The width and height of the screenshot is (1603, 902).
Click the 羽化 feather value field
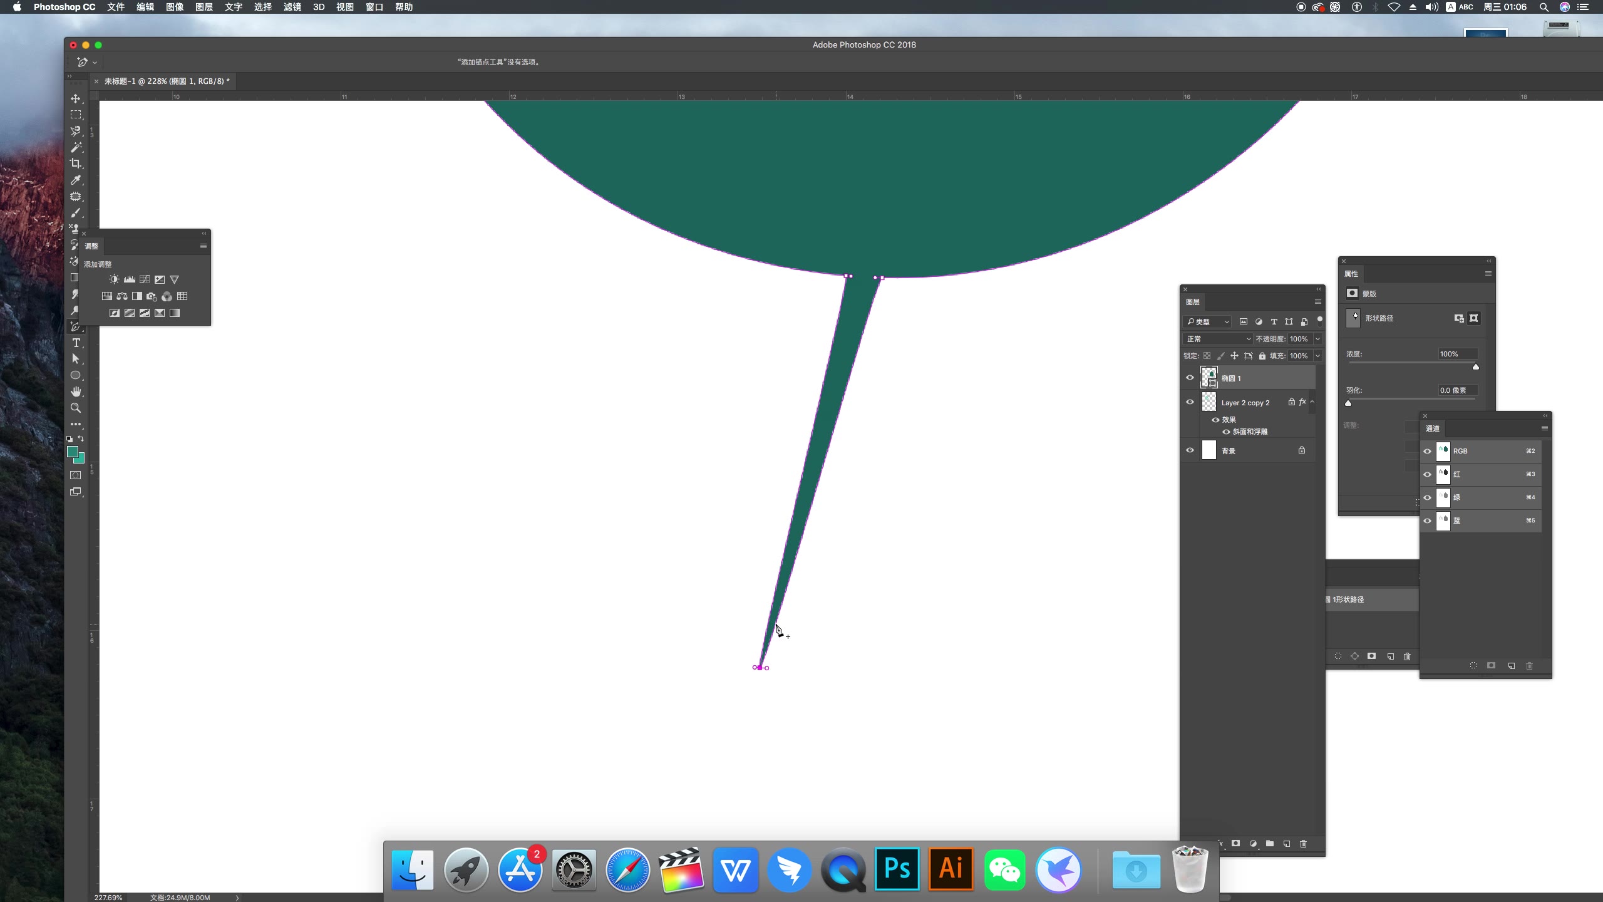[x=1456, y=390]
